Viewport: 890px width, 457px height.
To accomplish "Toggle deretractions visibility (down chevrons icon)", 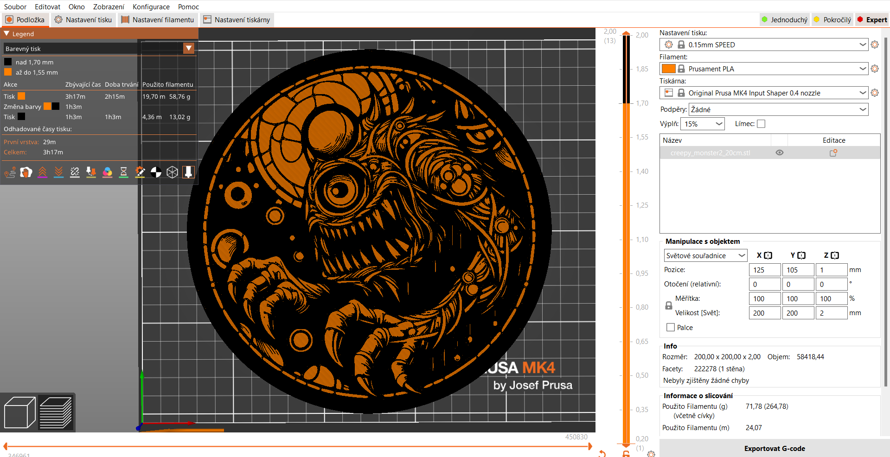I will tap(58, 172).
